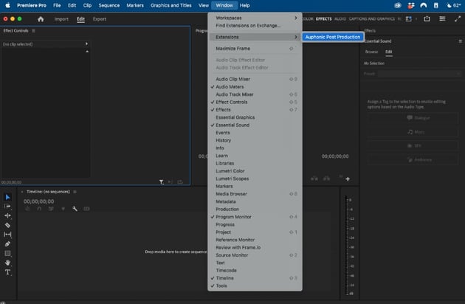Open Timeline display settings wrench
Viewport: 465px width, 304px height.
point(75,209)
